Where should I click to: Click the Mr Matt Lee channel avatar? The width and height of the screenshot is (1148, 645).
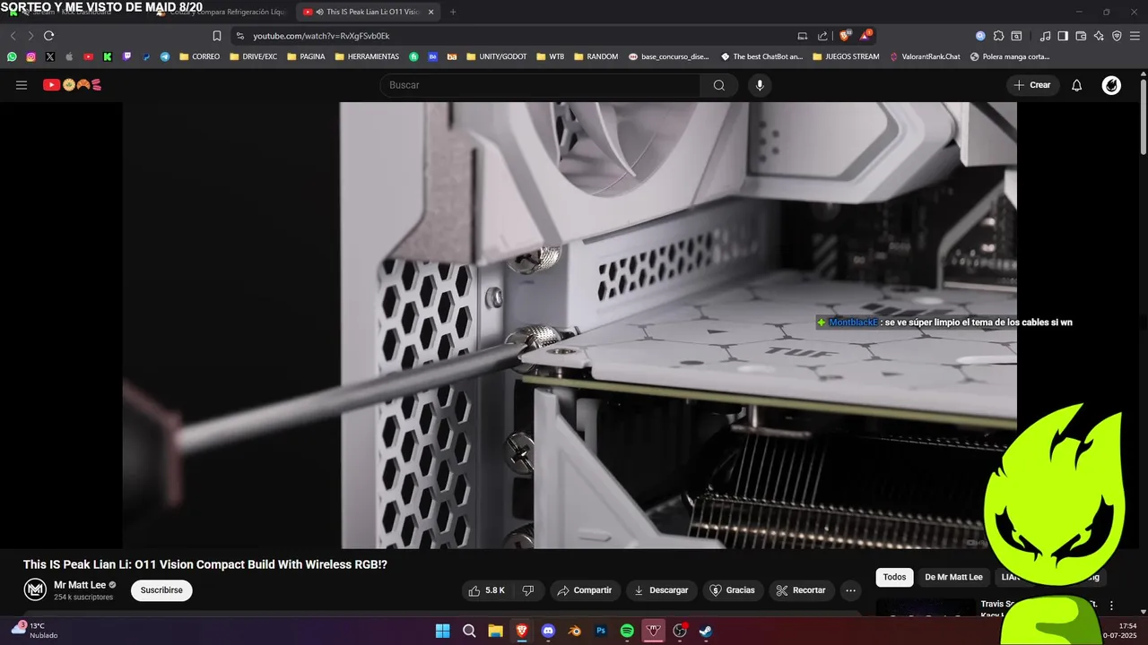(35, 589)
